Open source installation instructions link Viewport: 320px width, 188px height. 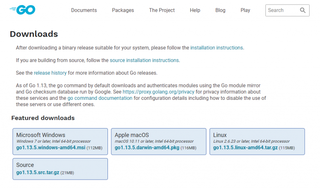[x=144, y=60]
